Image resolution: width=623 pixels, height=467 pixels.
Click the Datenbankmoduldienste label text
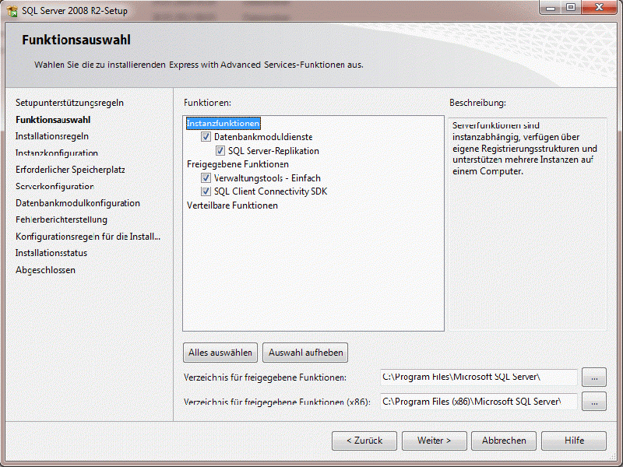[263, 137]
